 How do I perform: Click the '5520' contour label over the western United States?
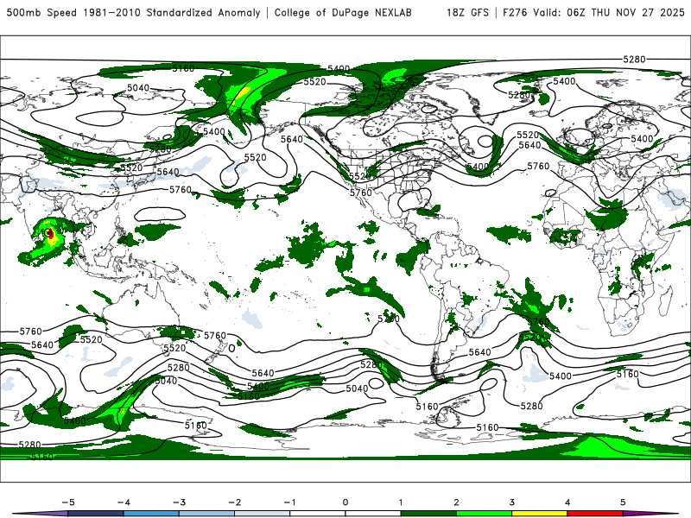click(x=360, y=176)
